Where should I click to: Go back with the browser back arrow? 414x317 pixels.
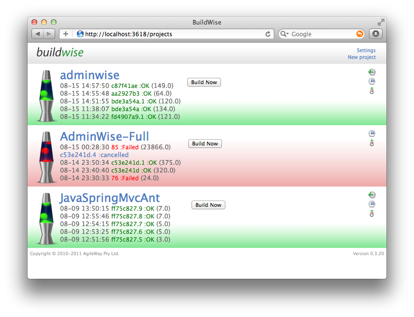(38, 34)
